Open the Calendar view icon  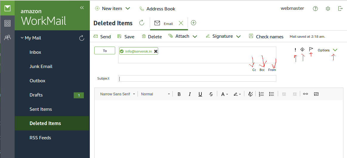coord(7,23)
